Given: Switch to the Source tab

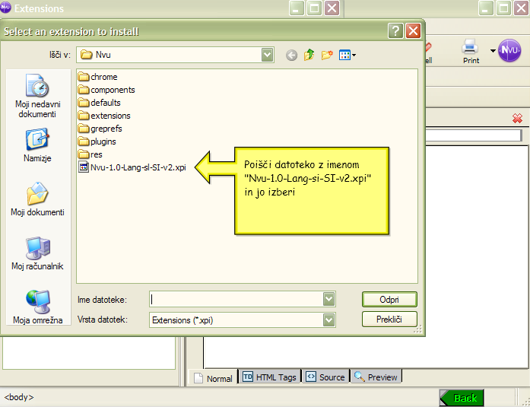Looking at the screenshot, I should 325,377.
